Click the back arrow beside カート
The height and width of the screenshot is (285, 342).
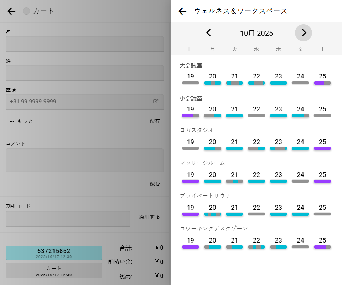tap(11, 11)
